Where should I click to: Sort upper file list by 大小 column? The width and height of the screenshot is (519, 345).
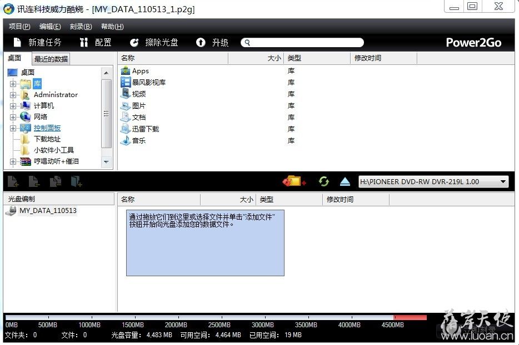[256, 58]
